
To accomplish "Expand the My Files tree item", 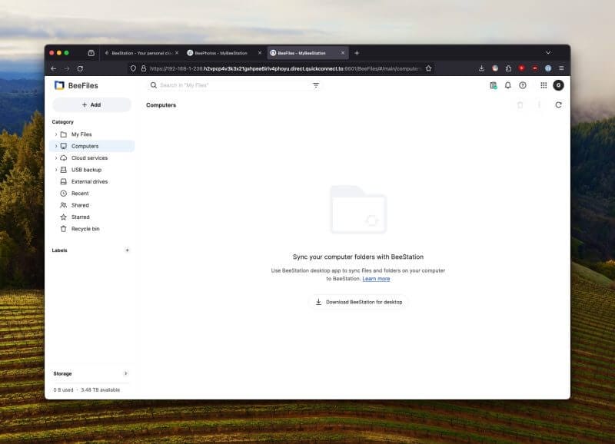I will [54, 134].
